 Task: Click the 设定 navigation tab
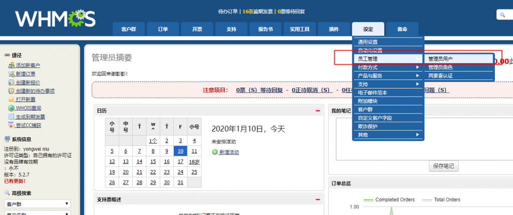(x=368, y=29)
